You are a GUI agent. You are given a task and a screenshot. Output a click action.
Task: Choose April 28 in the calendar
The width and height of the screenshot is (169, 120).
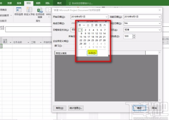click(x=104, y=40)
